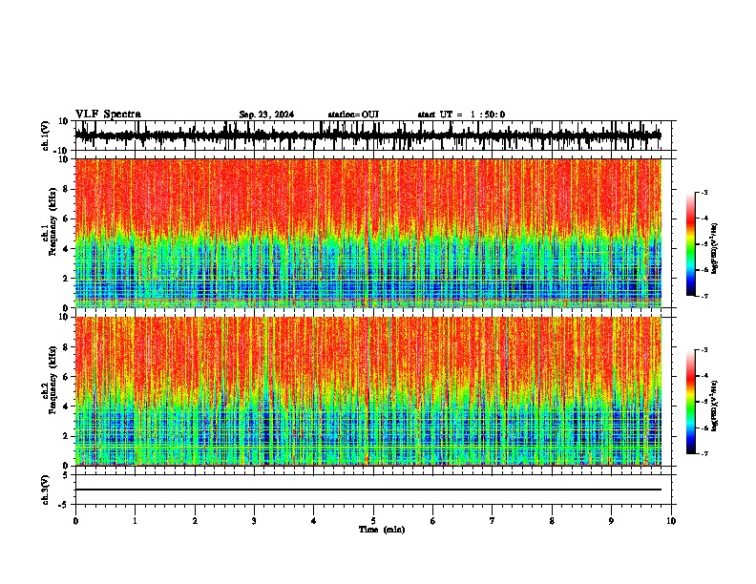Viewport: 756px width, 584px height.
Task: Click the ch.2 color scale bar
Action: tap(690, 402)
